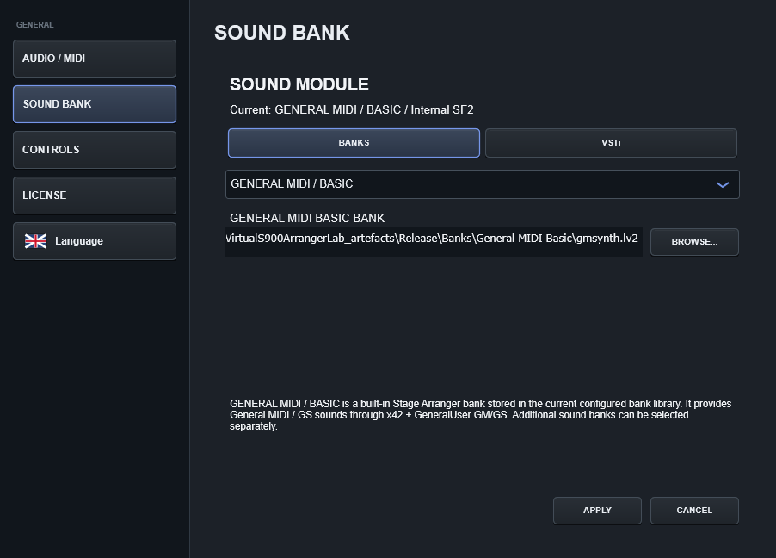Screen dimensions: 776x558
Task: Expand the bank list with the chevron arrow
Action: coord(723,185)
